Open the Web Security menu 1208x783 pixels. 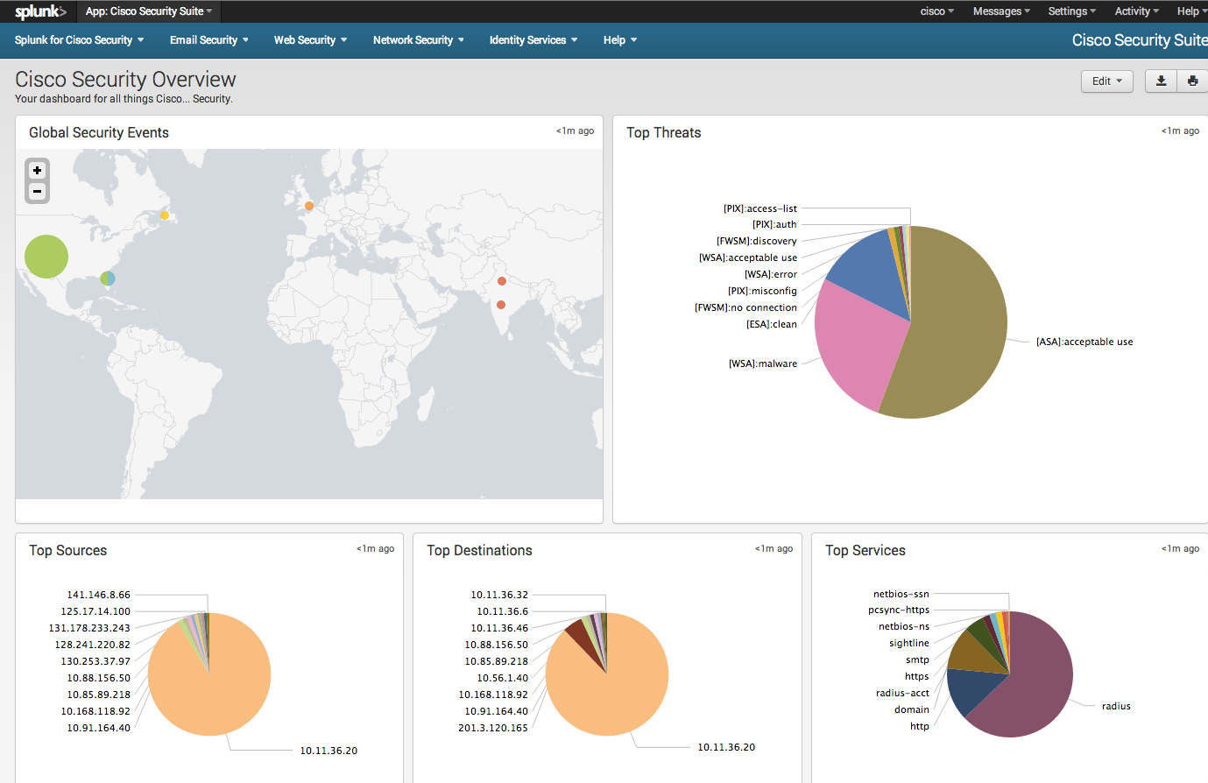[310, 40]
